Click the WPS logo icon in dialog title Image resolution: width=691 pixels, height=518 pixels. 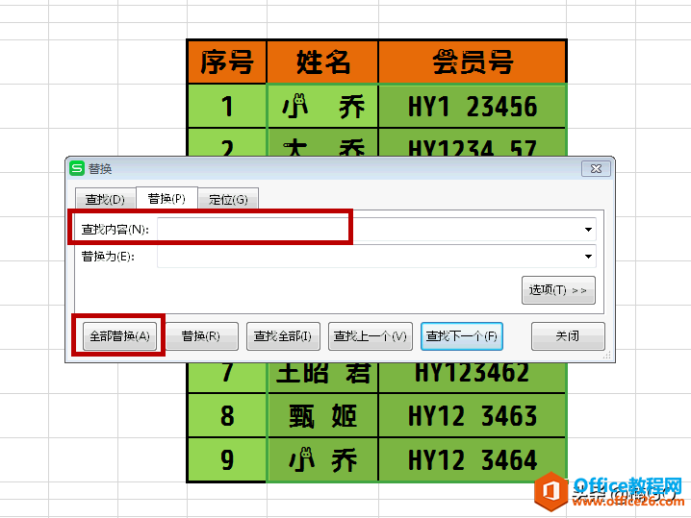77,168
